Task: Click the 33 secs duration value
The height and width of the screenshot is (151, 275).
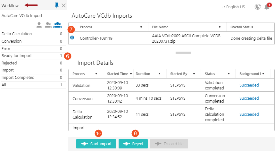Action: [142, 85]
